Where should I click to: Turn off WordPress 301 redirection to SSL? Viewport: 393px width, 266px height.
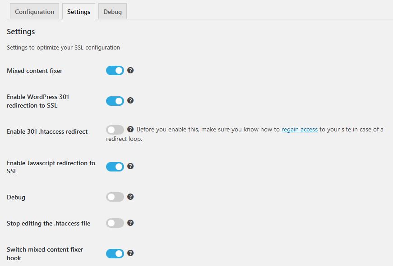[x=115, y=101]
